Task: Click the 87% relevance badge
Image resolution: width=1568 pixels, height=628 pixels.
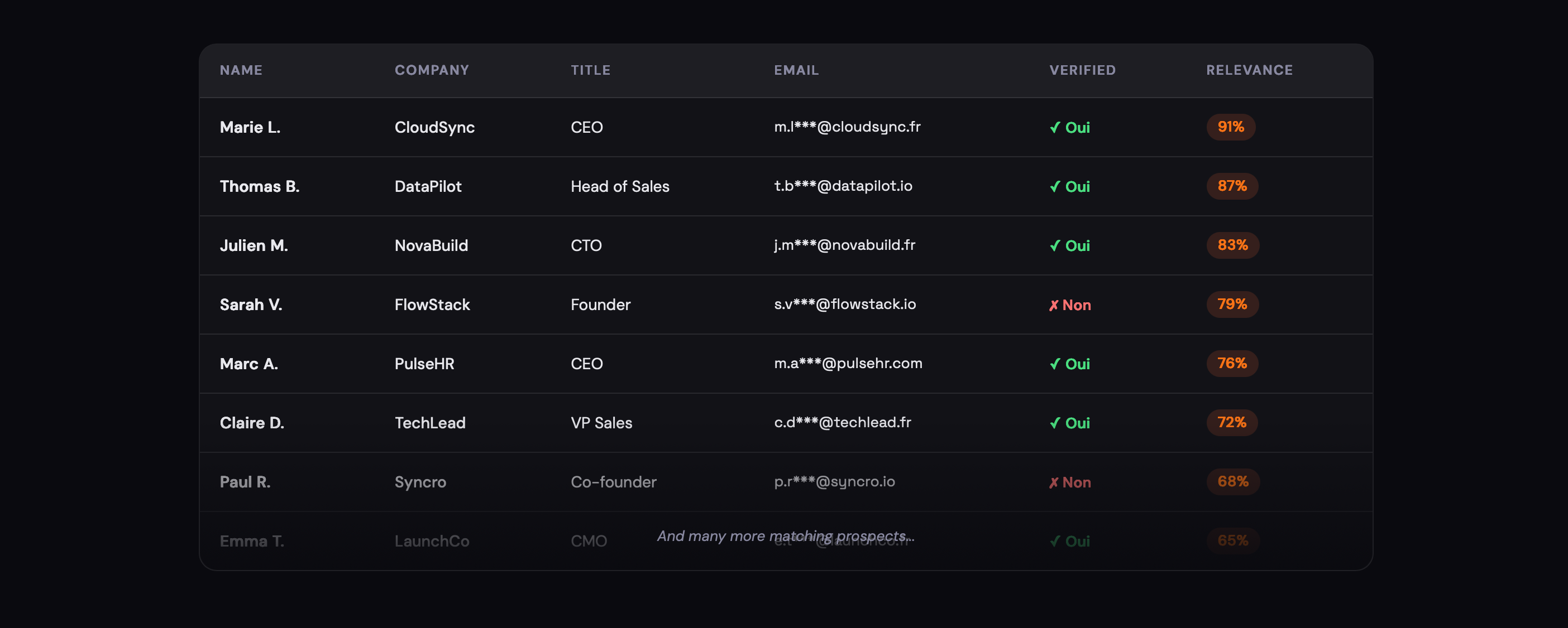Action: point(1232,185)
